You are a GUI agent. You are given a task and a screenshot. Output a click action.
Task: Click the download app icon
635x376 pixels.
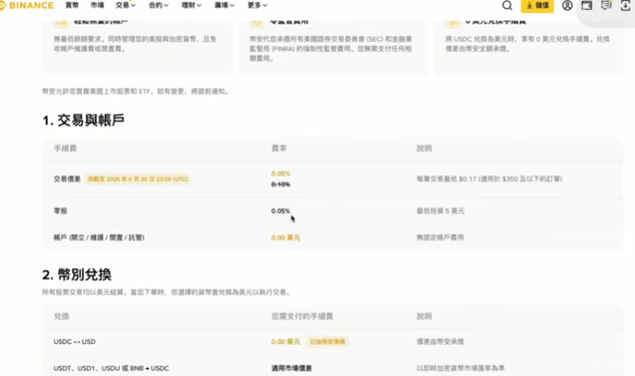(x=625, y=5)
